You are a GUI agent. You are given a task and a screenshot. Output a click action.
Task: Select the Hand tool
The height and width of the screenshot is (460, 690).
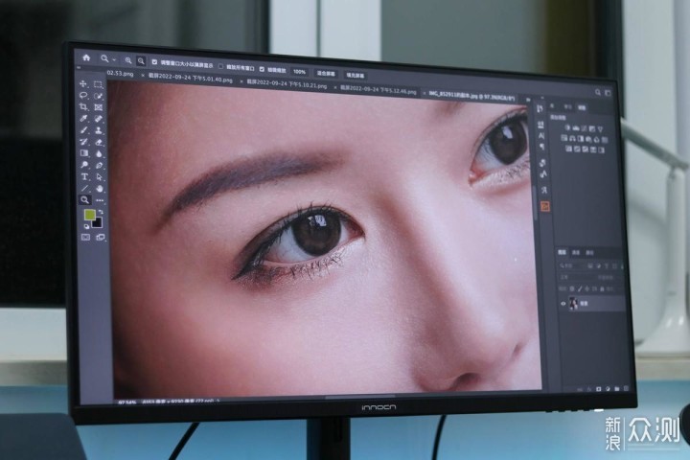coord(100,189)
